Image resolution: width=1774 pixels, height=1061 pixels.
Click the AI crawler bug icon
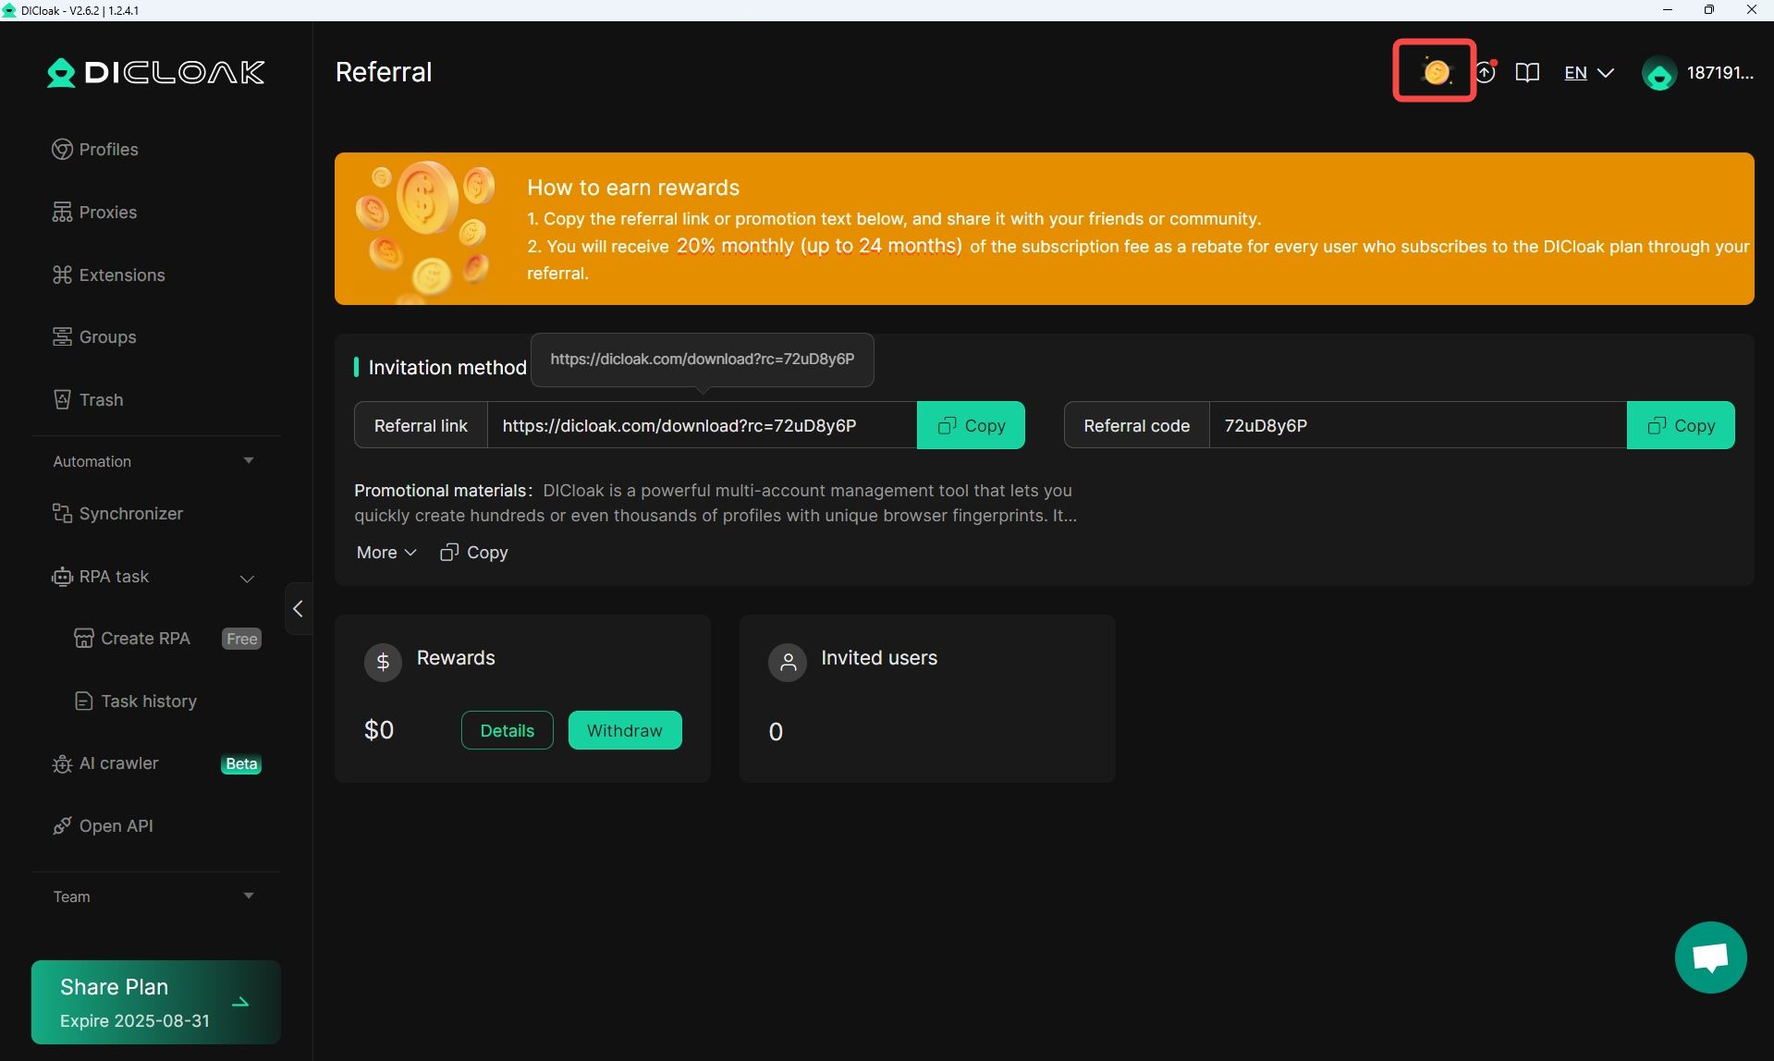coord(62,764)
